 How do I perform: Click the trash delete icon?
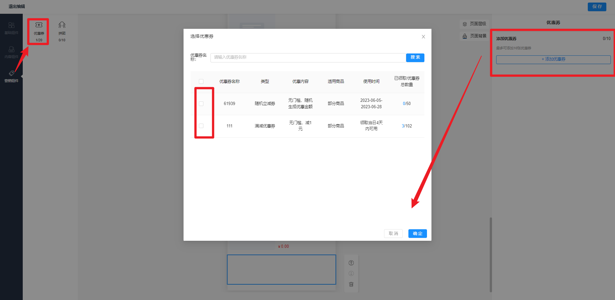pos(351,284)
